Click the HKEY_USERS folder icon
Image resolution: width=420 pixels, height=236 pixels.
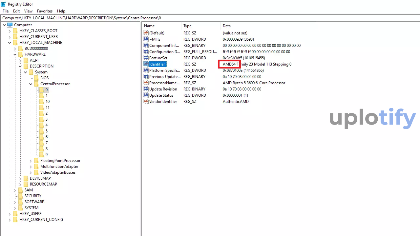point(15,214)
